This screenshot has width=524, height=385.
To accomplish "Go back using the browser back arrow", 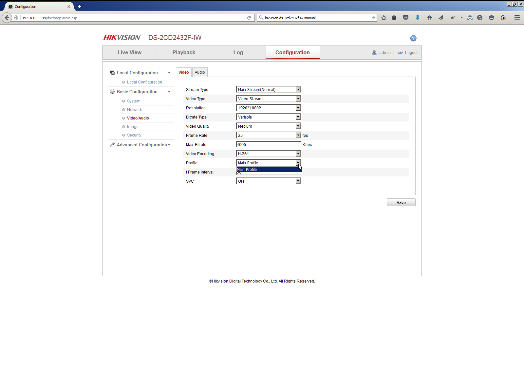I will 7,18.
